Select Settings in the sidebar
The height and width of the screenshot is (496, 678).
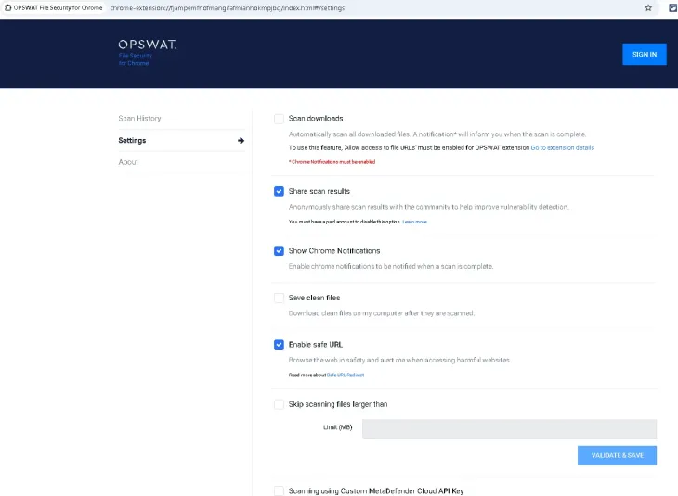pyautogui.click(x=132, y=141)
